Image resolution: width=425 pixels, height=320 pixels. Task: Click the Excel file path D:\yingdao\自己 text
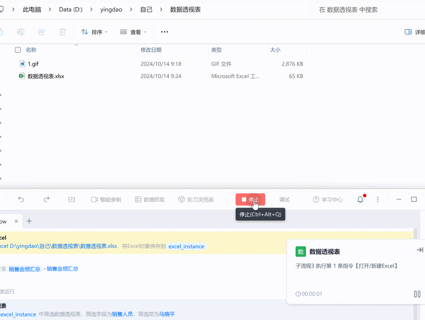(63, 246)
